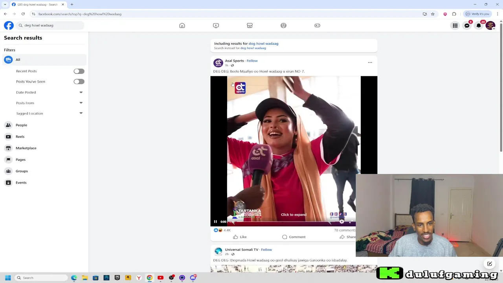Toggle the Recent Posts switch
The image size is (503, 283).
point(79,71)
